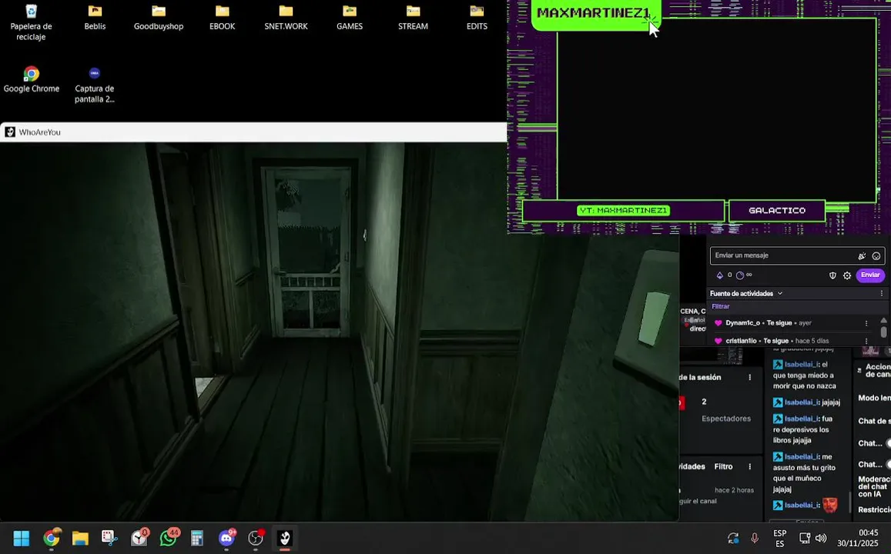Click 'hace 2 horas' activity entry
Image resolution: width=891 pixels, height=554 pixels.
pyautogui.click(x=734, y=490)
